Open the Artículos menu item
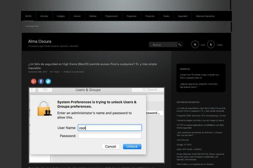Screen dimensions: 253x168 44,16
